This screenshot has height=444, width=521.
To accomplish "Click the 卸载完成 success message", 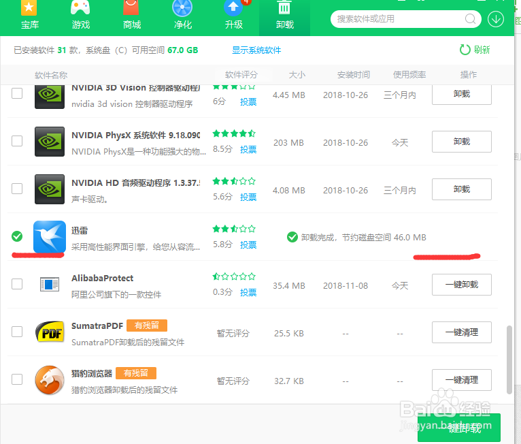I will tap(356, 238).
